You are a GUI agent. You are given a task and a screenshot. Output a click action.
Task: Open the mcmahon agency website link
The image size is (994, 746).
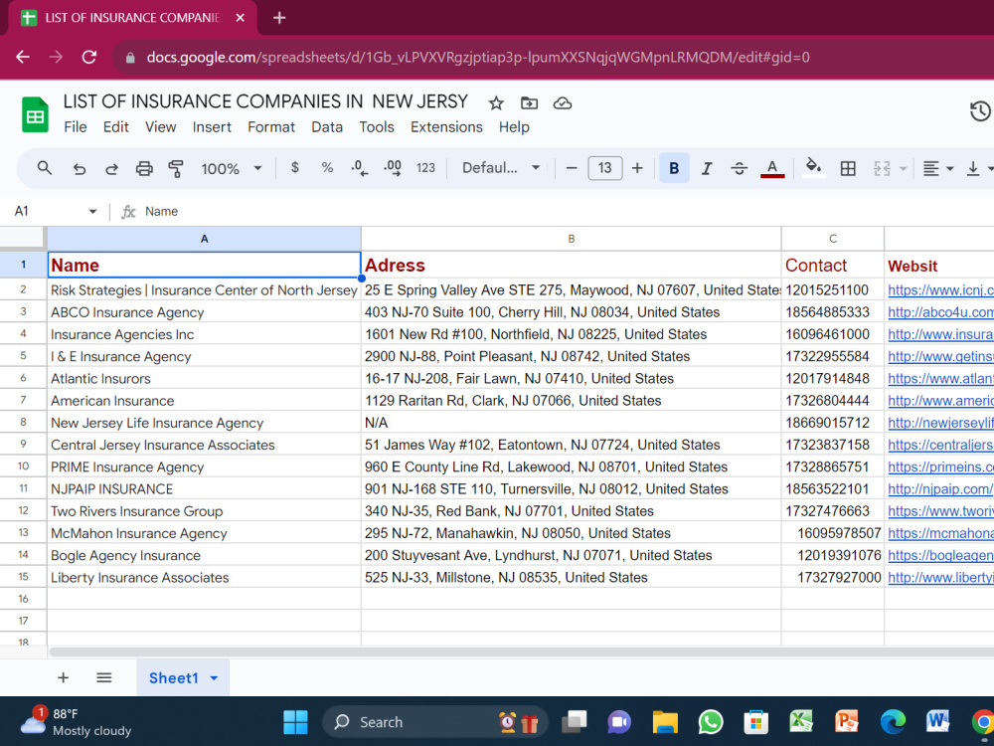pos(940,533)
